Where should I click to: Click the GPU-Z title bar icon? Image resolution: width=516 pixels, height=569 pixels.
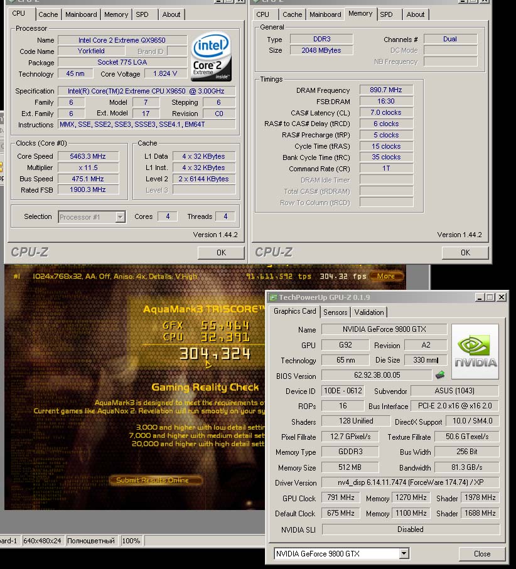(x=272, y=297)
